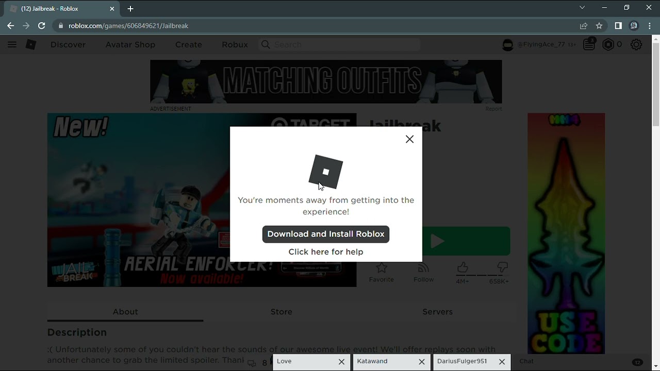The width and height of the screenshot is (660, 371).
Task: Follow the game with the feed icon
Action: pyautogui.click(x=423, y=268)
